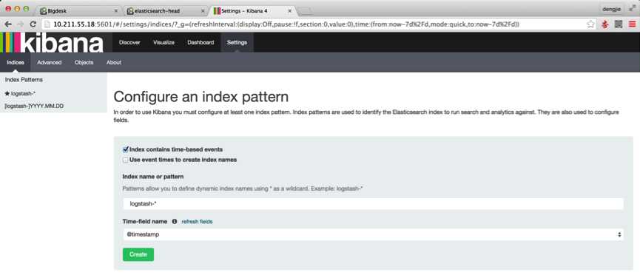Click the browser back arrow

pos(7,24)
